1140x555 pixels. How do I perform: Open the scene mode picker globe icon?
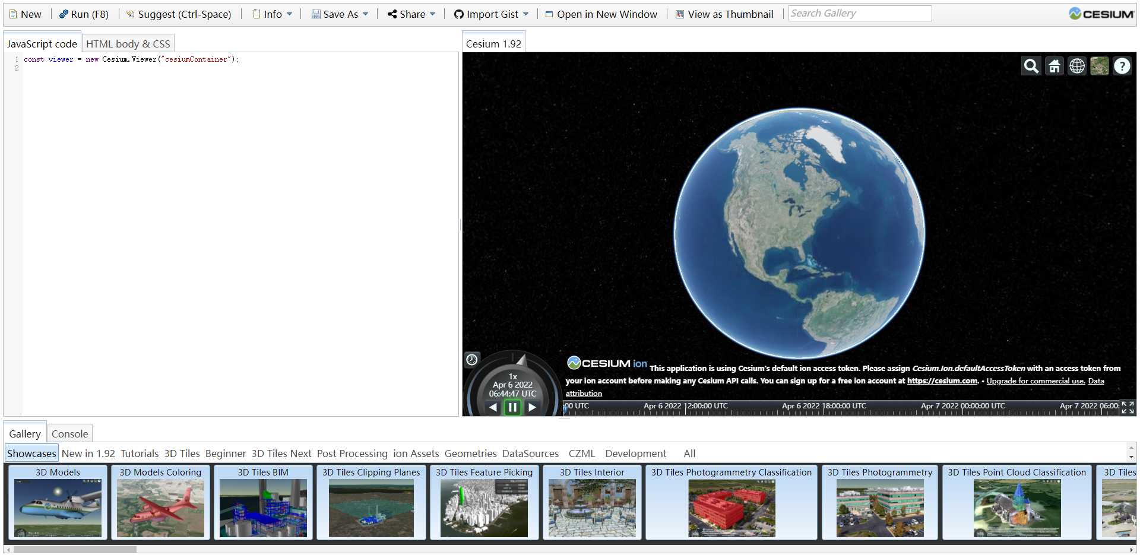pyautogui.click(x=1077, y=66)
